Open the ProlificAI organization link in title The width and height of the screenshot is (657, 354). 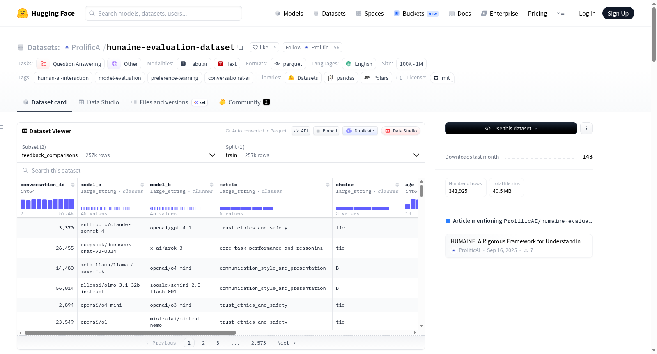pyautogui.click(x=87, y=48)
